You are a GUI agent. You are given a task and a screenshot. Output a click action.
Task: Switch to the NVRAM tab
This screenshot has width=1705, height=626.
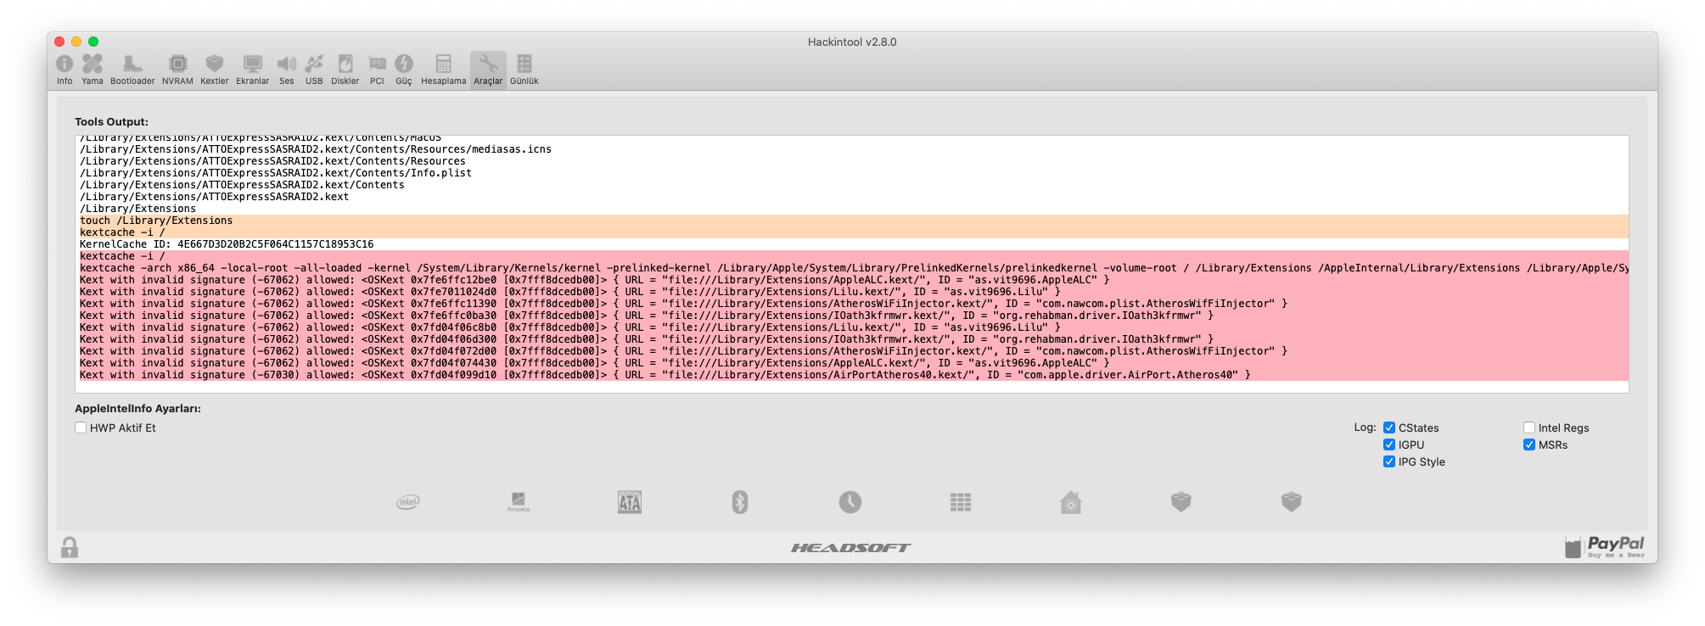(177, 69)
